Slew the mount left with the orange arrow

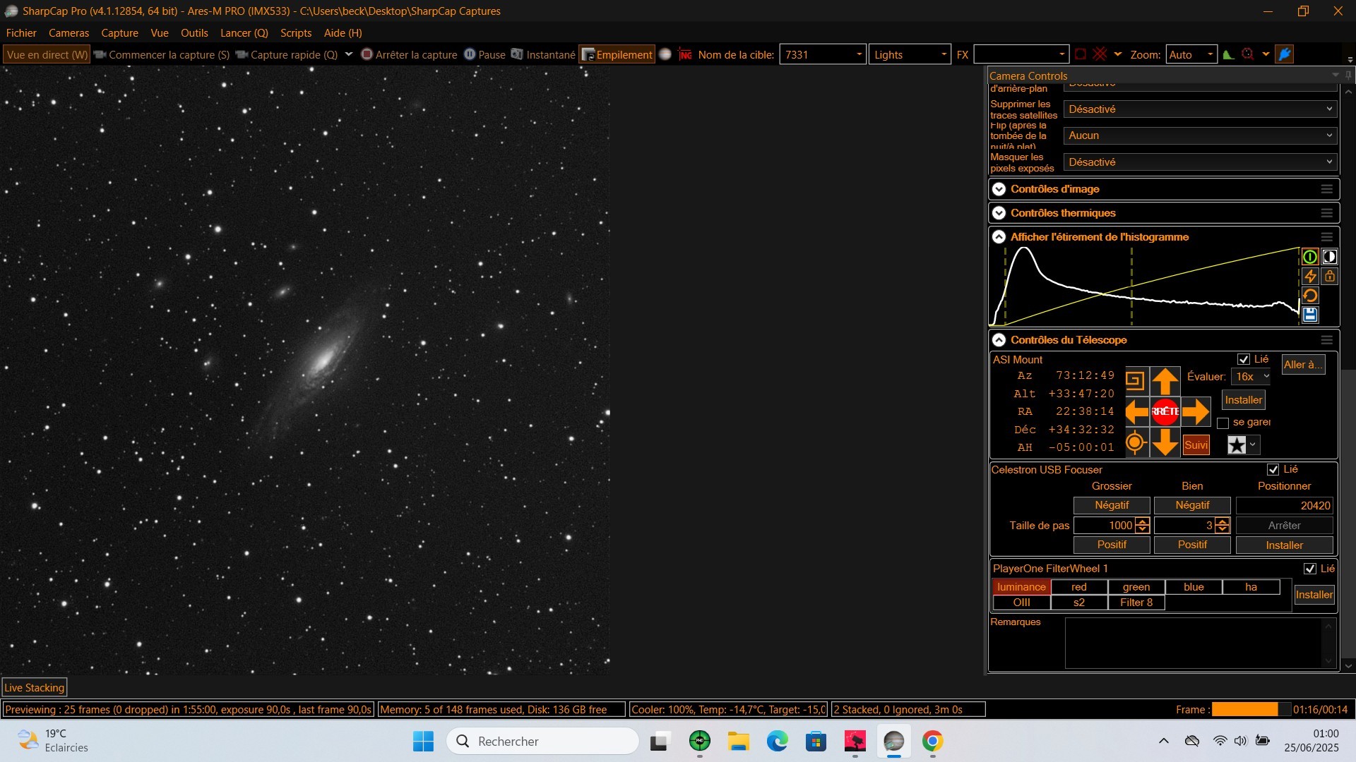pyautogui.click(x=1136, y=411)
